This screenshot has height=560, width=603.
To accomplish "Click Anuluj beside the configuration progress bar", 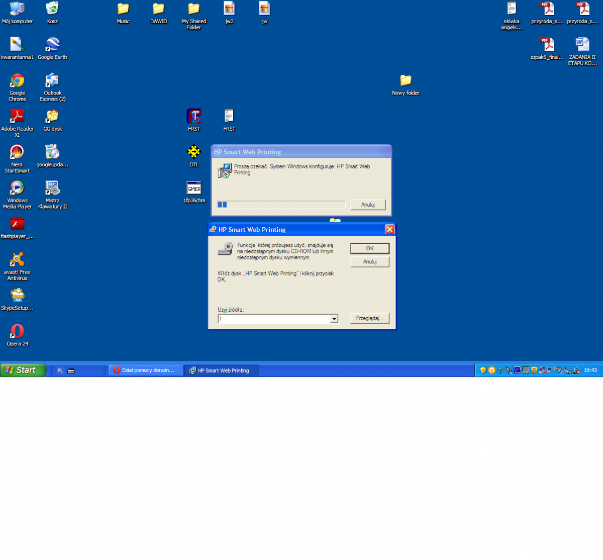I will 368,205.
